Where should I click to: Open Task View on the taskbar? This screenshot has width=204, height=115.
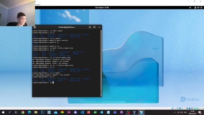(x=16, y=112)
